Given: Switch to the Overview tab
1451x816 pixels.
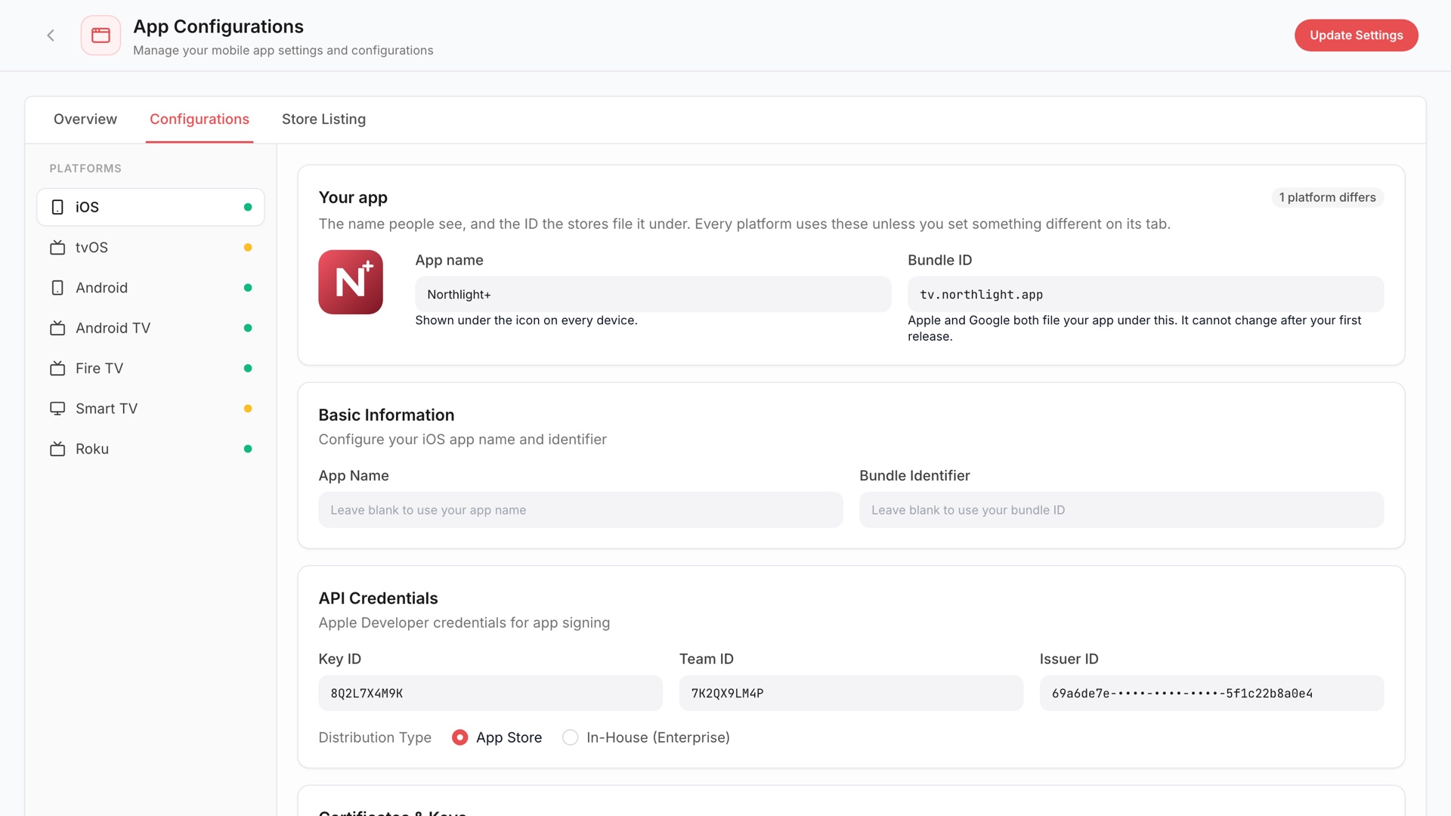Looking at the screenshot, I should (85, 119).
